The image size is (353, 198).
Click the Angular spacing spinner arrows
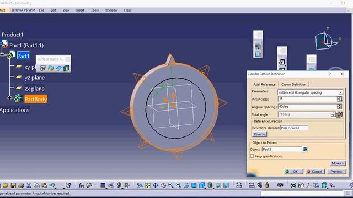pyautogui.click(x=340, y=107)
